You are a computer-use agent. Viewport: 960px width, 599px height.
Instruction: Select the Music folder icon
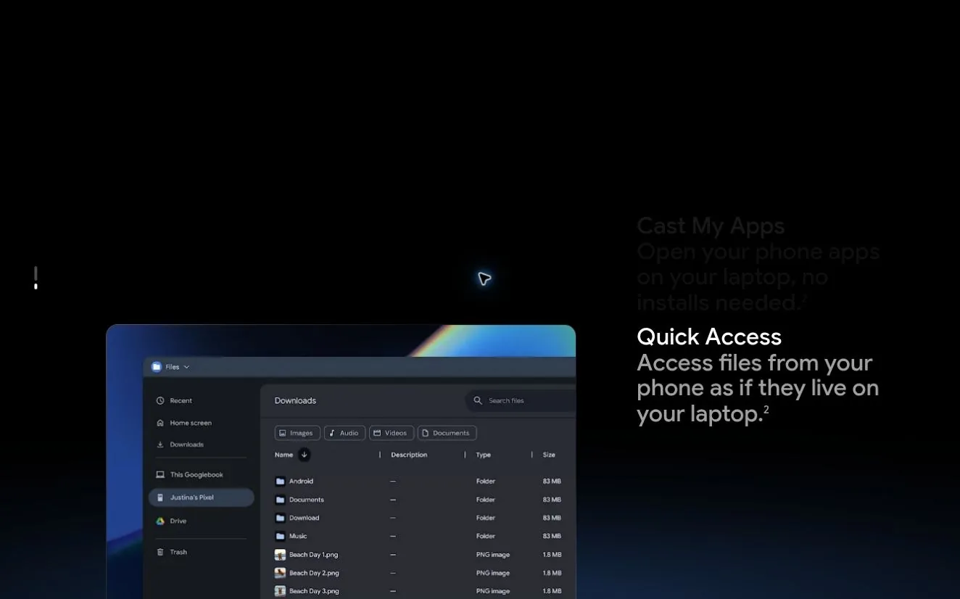tap(280, 537)
